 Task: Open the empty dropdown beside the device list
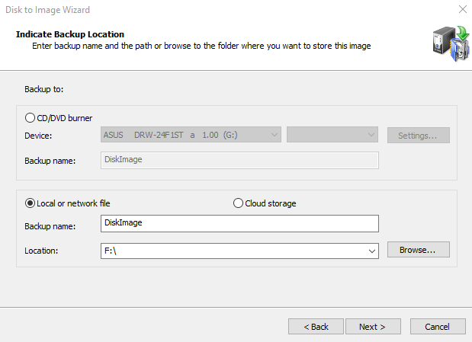pos(332,135)
